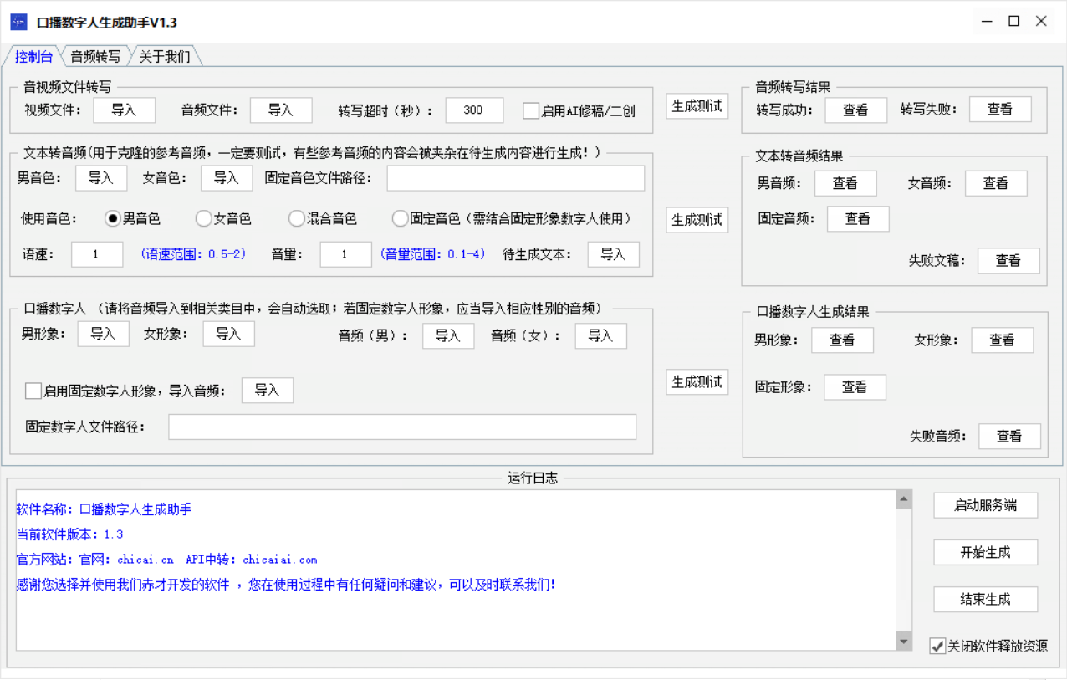Enable the 启用固定数字人形象 checkbox
This screenshot has height=680, width=1067.
pyautogui.click(x=33, y=391)
